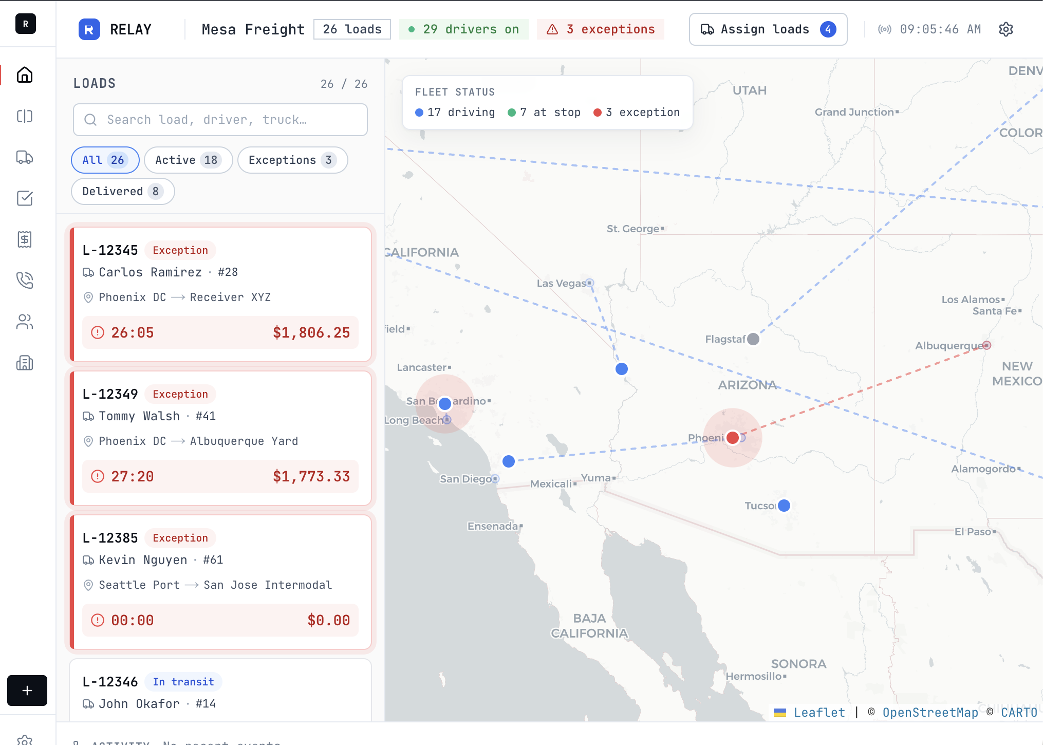Click the OpenStreetMap attribution link
The height and width of the screenshot is (745, 1043).
click(x=930, y=713)
